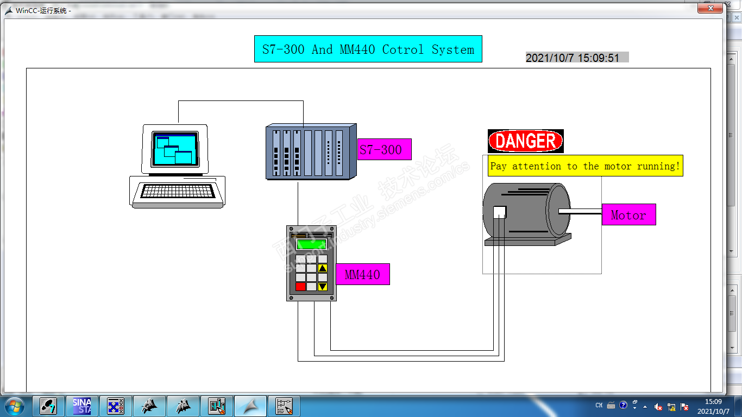
Task: Click the red stop key on MM440 keypad
Action: pos(300,287)
